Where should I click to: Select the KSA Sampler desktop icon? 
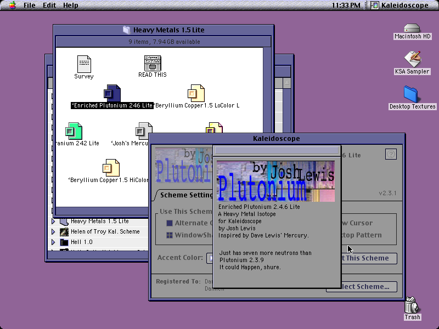pos(412,59)
